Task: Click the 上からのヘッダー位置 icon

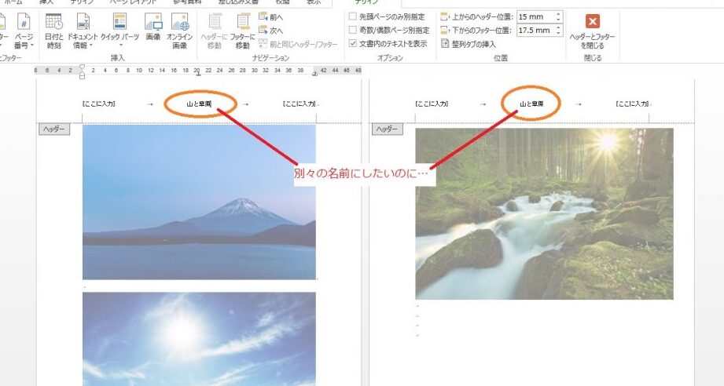Action: coord(445,17)
